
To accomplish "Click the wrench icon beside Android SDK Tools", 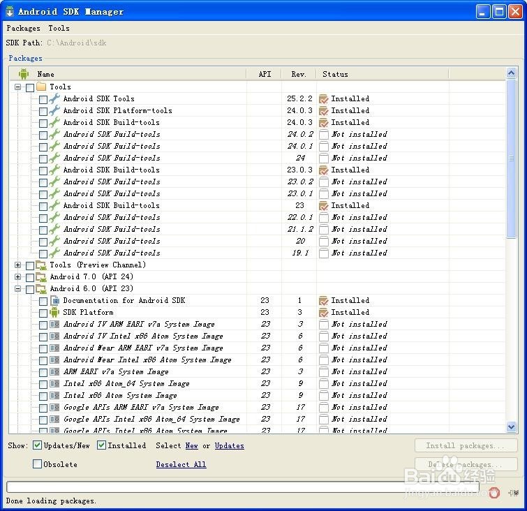I will click(54, 98).
